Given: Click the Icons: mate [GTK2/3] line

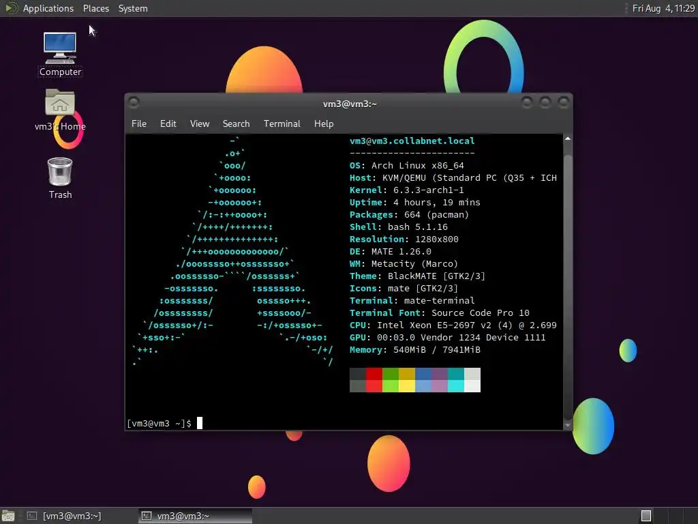Looking at the screenshot, I should point(404,289).
